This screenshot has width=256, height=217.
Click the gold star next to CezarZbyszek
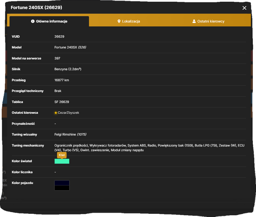(56, 113)
